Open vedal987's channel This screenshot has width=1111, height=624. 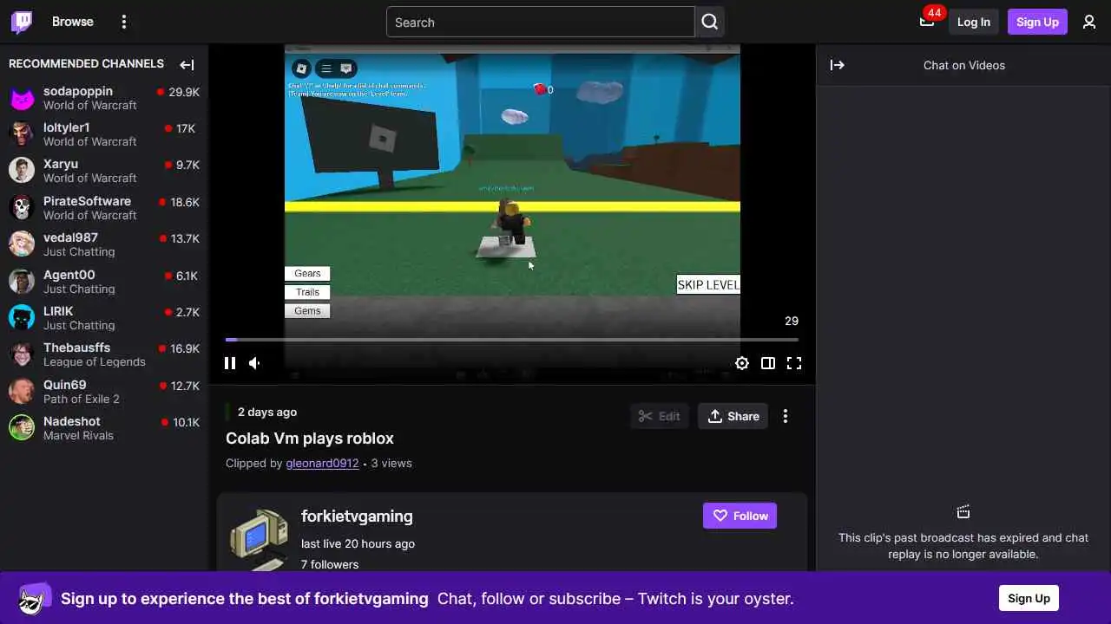click(x=104, y=244)
